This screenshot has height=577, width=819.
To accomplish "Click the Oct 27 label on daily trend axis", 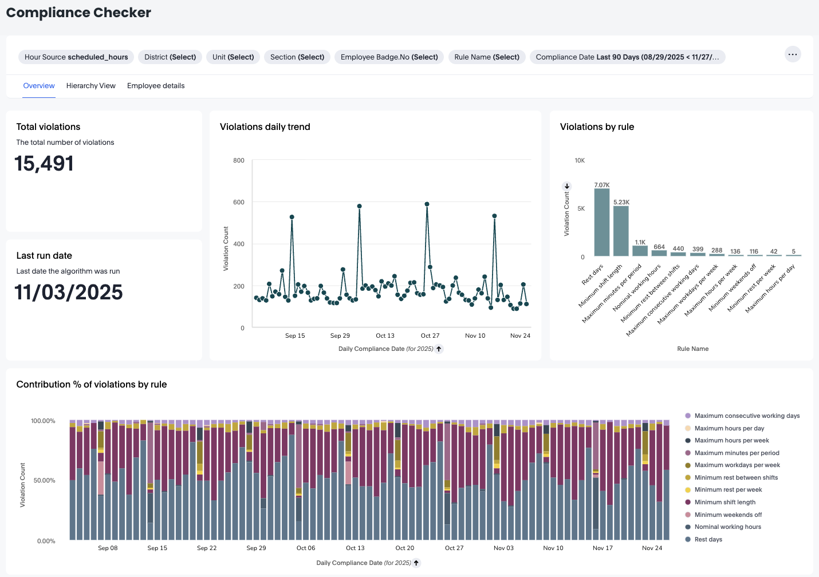I will 430,335.
